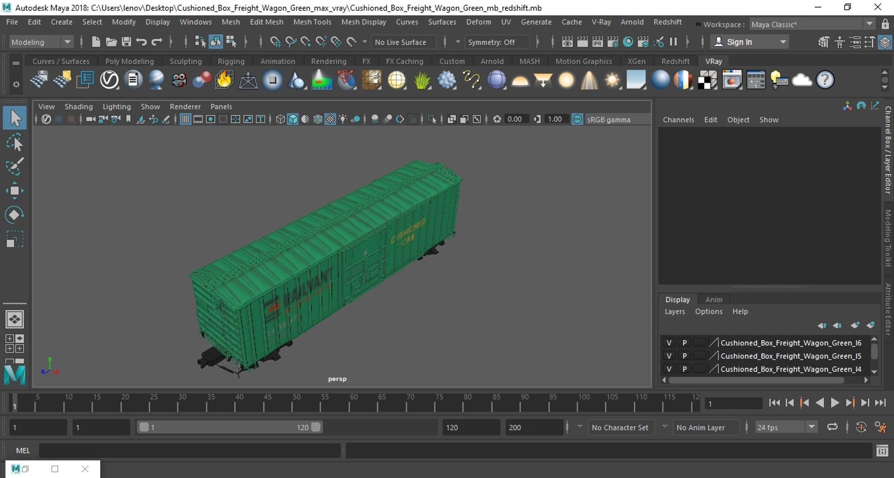
Task: Switch to the Anim layer tab
Action: (x=713, y=299)
